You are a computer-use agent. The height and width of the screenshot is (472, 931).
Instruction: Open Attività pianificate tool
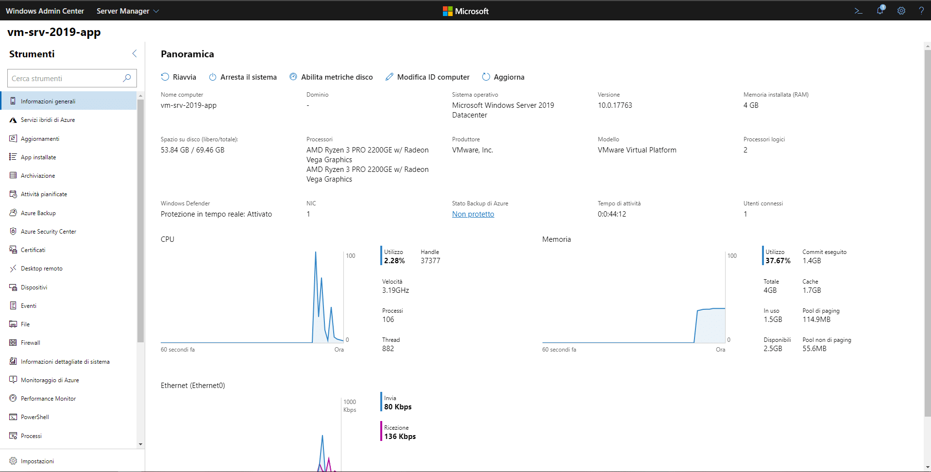point(68,194)
